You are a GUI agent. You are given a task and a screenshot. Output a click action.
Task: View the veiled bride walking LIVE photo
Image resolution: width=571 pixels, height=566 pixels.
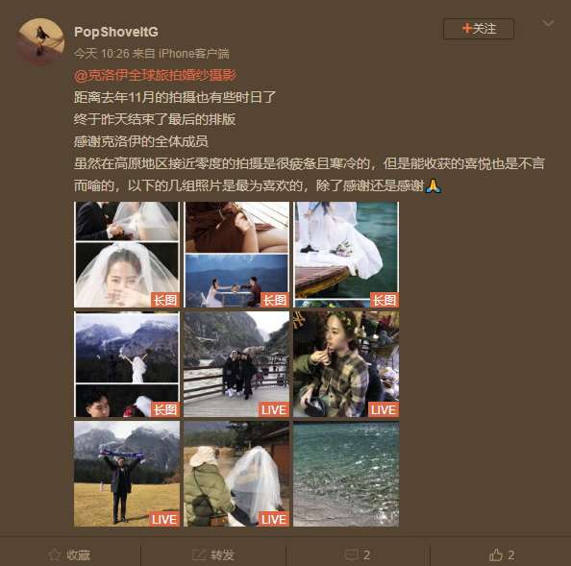[236, 474]
